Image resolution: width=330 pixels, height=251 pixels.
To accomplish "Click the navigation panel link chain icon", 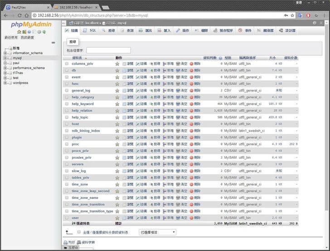I will point(53,43).
